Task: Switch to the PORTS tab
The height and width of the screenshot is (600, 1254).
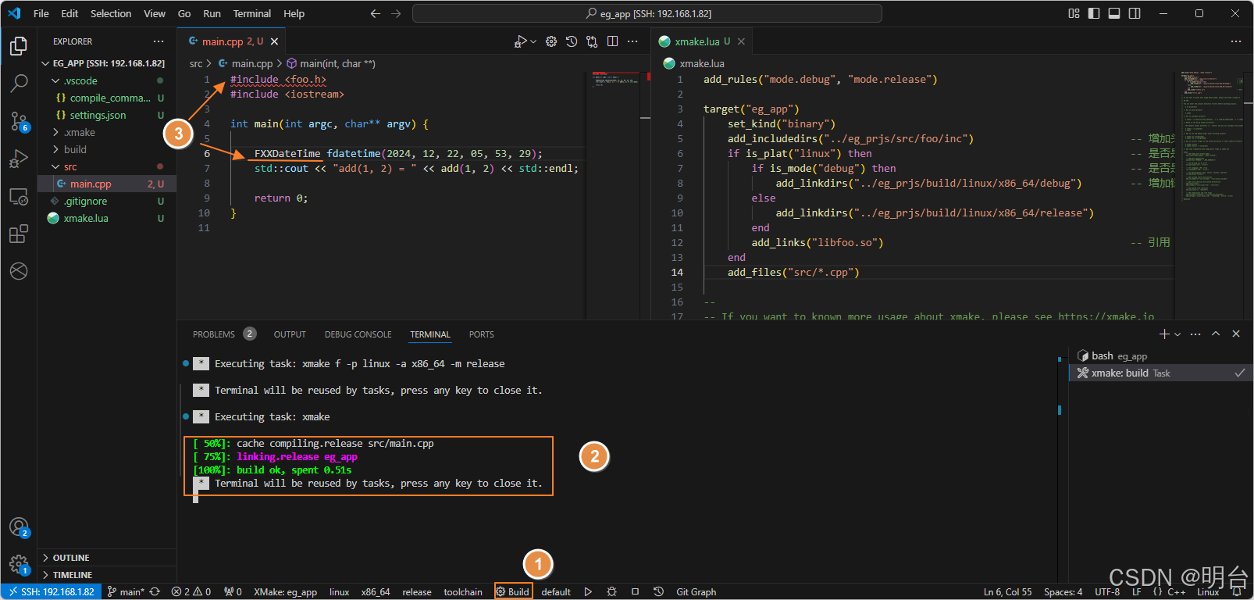Action: point(482,334)
